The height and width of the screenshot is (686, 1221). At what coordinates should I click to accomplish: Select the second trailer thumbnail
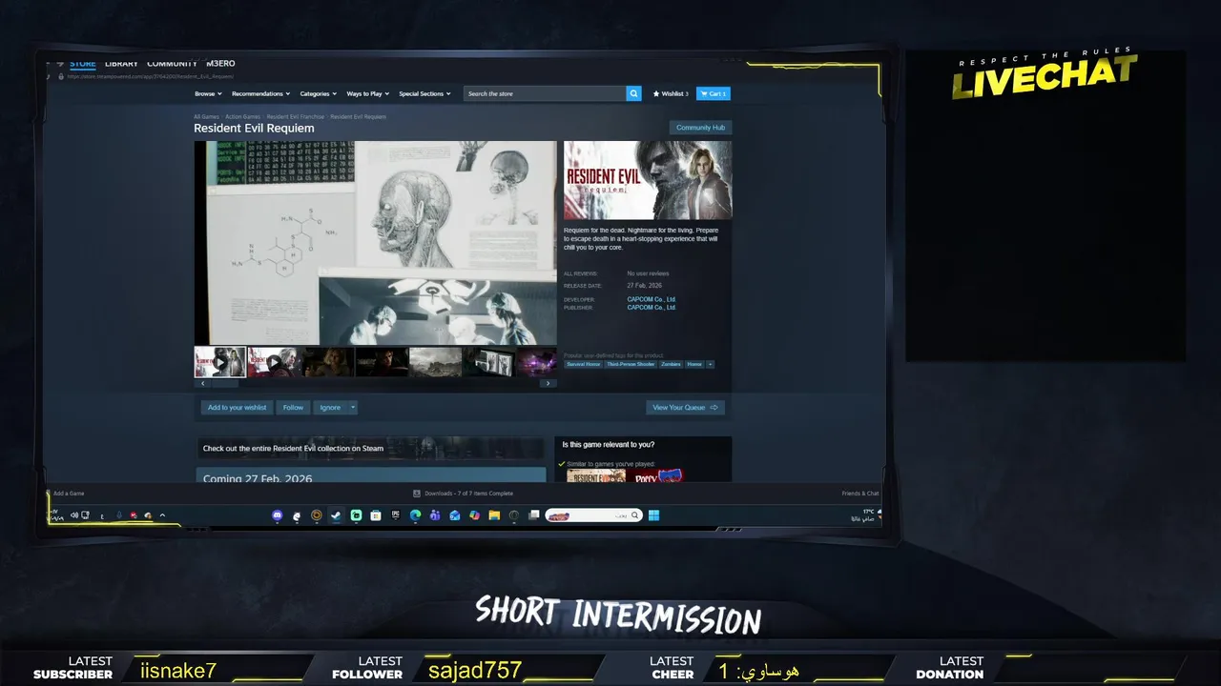point(274,362)
